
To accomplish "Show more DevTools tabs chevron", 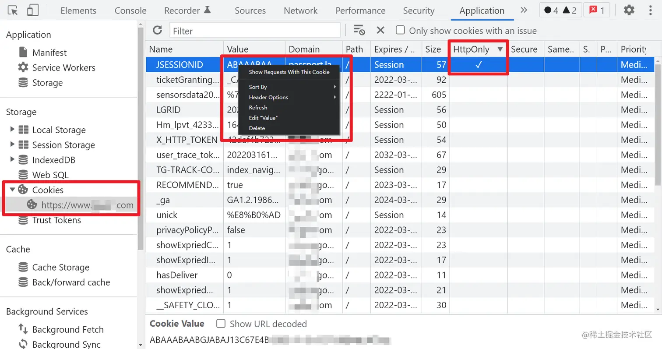I will [x=524, y=10].
